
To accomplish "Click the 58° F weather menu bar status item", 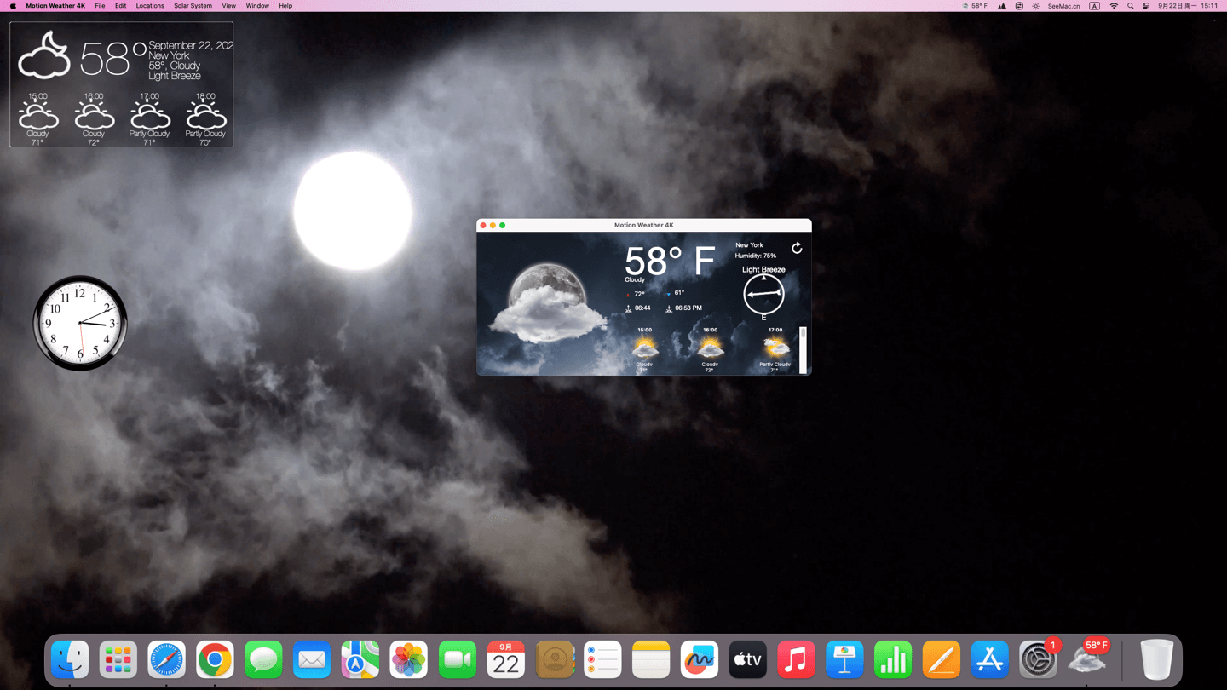I will click(975, 6).
